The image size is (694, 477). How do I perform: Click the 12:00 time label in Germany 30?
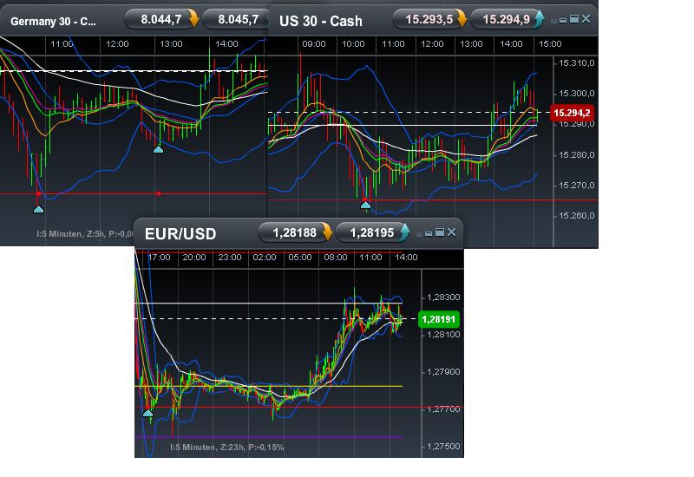click(x=117, y=44)
